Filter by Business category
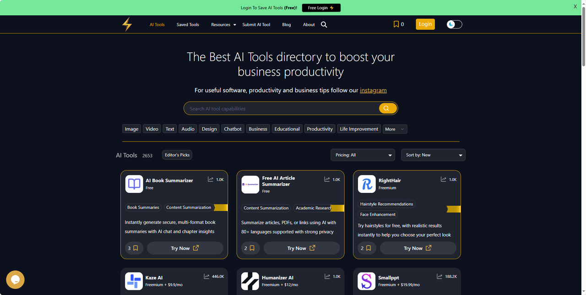The image size is (586, 295). click(258, 129)
